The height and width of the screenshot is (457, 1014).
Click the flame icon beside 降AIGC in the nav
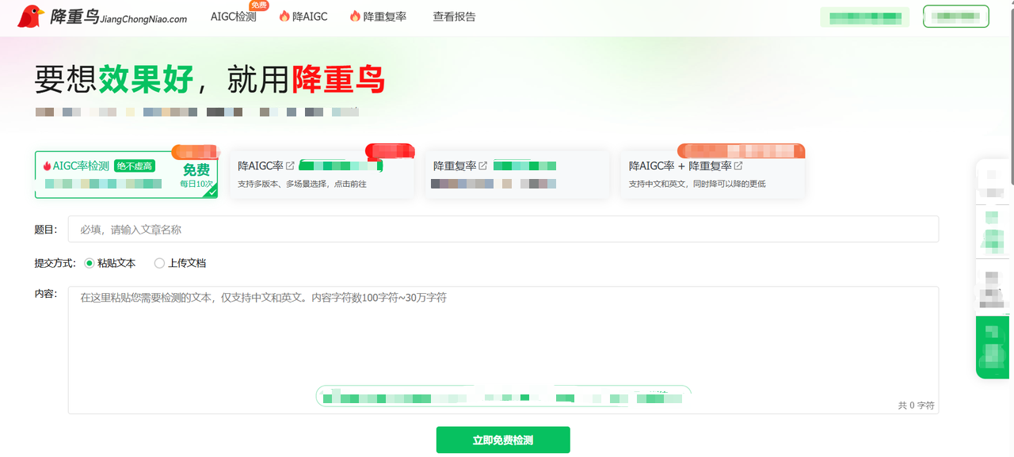[x=284, y=17]
